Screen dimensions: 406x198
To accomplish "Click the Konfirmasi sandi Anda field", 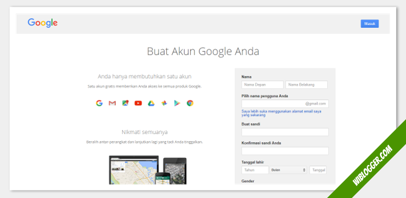I will [285, 151].
